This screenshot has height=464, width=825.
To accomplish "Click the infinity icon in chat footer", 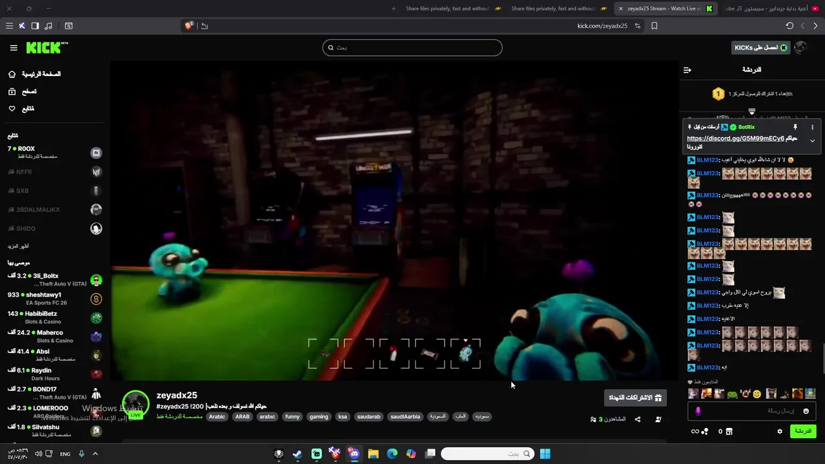I will click(695, 431).
